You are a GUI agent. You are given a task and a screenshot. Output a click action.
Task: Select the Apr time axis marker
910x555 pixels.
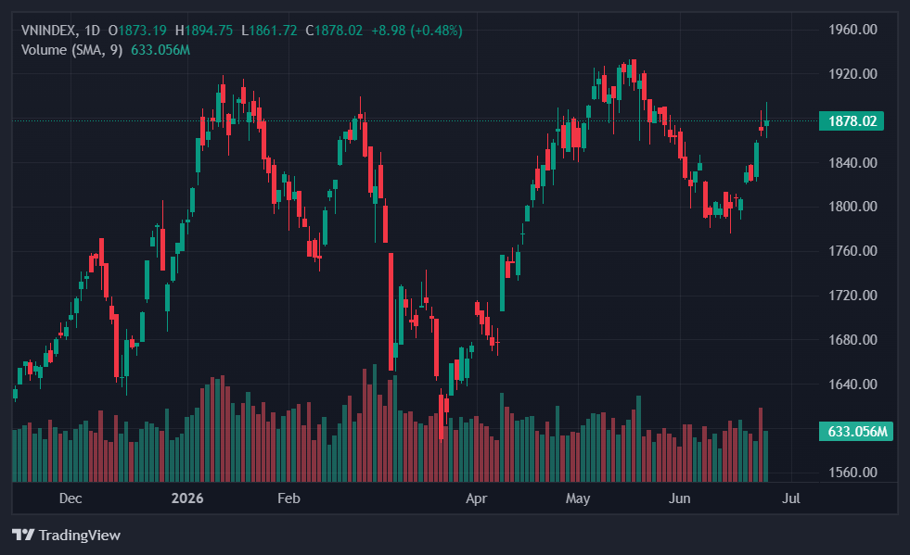tap(476, 498)
